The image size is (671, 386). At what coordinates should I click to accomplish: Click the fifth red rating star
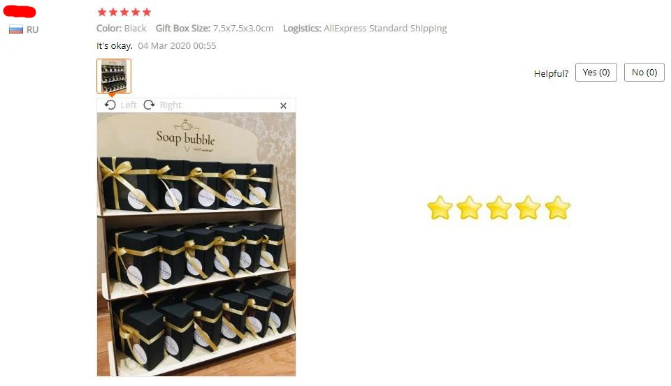[x=147, y=12]
